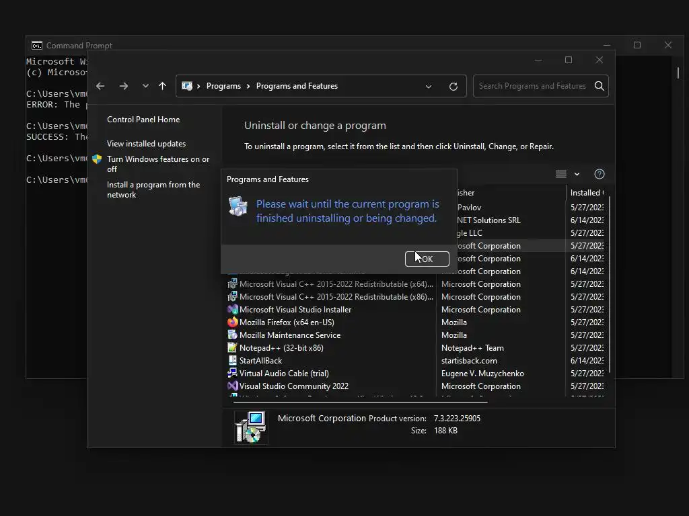Go up one level with the up arrow

pos(163,86)
